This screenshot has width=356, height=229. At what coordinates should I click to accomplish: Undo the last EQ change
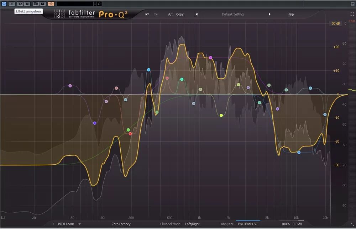[147, 14]
